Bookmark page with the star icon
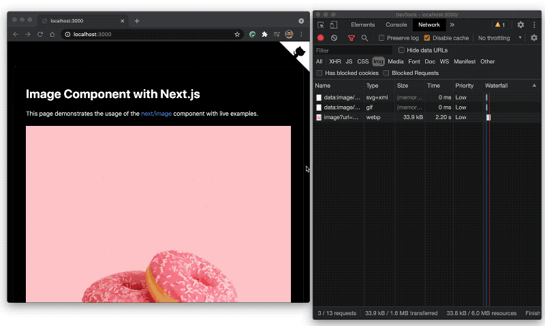 coord(237,35)
